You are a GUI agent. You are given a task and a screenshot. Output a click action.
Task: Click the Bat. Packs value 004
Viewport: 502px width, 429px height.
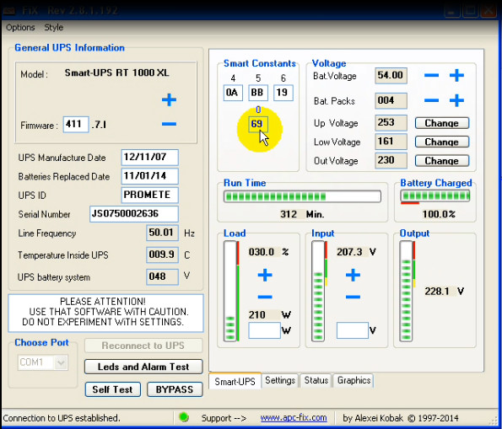(x=391, y=101)
